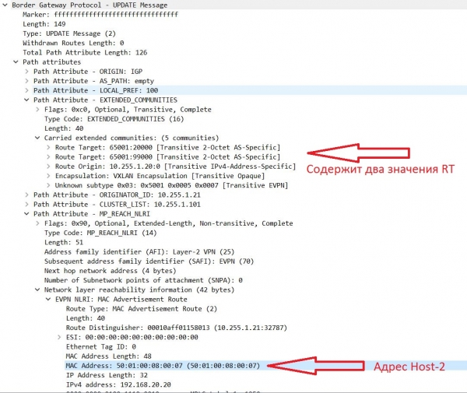Expand the LOCAL_PREF: 100 attribute
The height and width of the screenshot is (393, 467).
click(27, 90)
